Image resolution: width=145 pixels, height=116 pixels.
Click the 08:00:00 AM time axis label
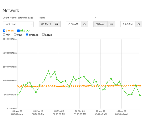pyautogui.click(x=17, y=114)
